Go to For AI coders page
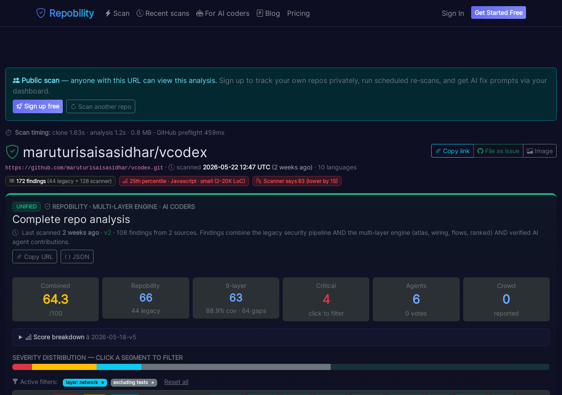 click(223, 13)
